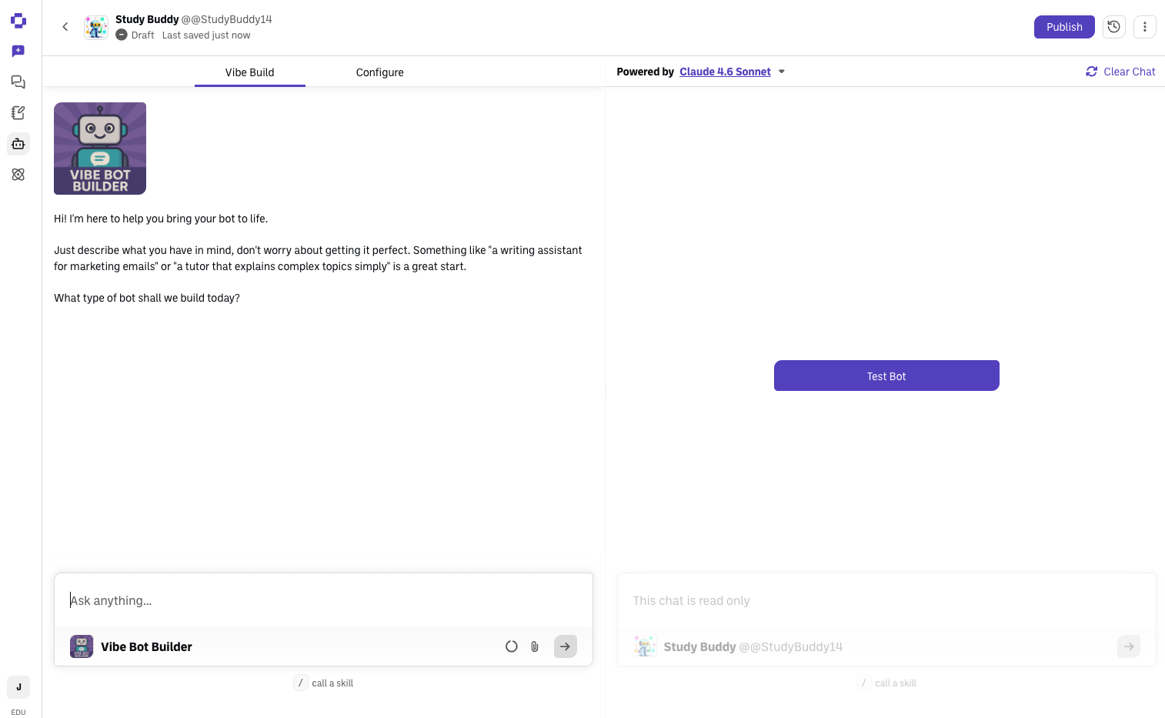Switch to the Configure tab
1165x718 pixels.
(379, 72)
